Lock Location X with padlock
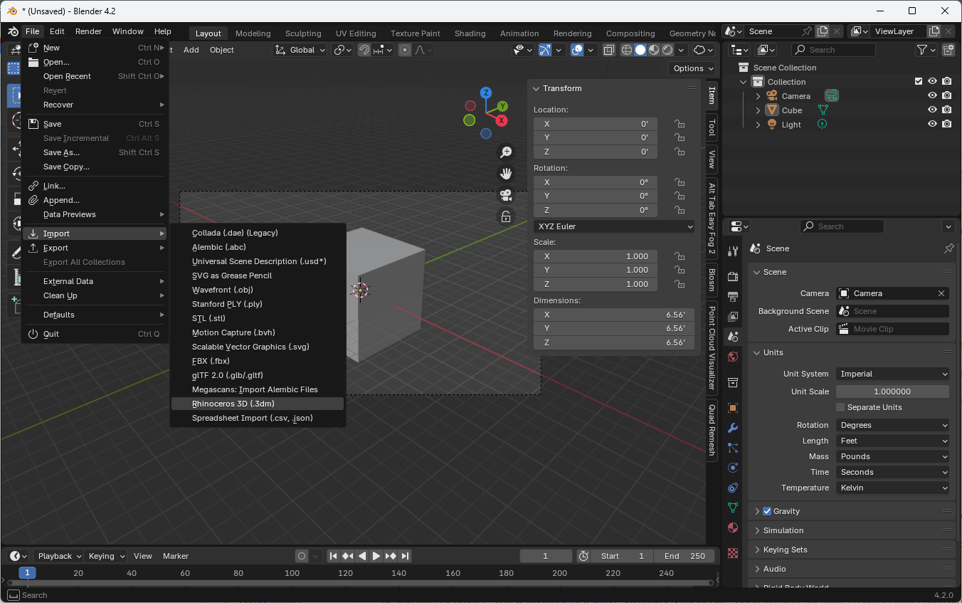The image size is (962, 603). pos(680,124)
